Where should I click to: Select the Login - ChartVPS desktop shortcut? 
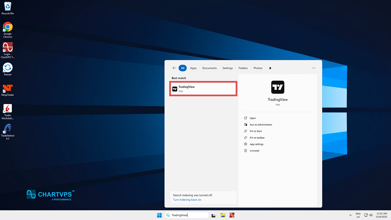point(8,49)
